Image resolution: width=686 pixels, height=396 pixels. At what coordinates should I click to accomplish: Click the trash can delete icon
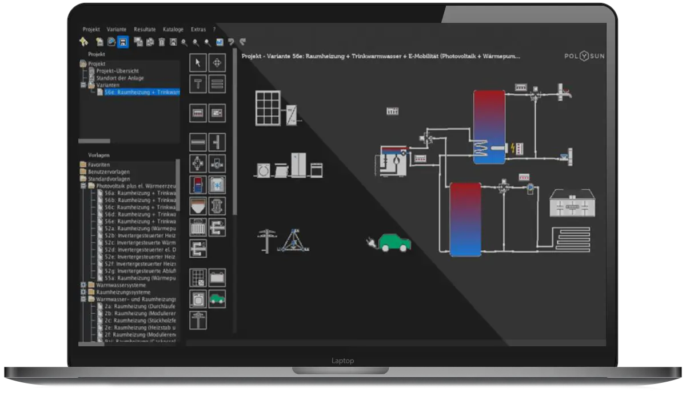(x=162, y=42)
